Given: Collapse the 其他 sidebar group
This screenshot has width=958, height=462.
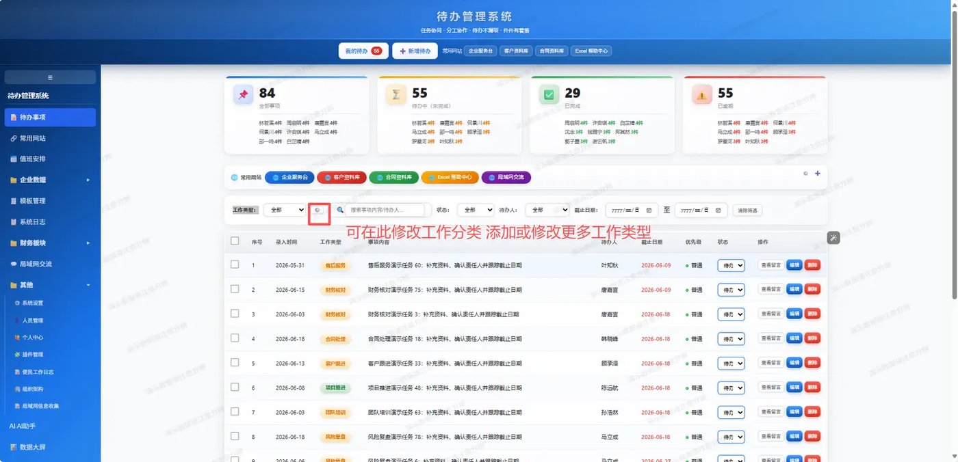Looking at the screenshot, I should pos(50,285).
